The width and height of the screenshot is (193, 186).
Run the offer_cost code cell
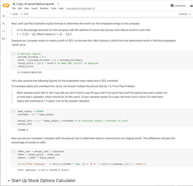[13, 151]
